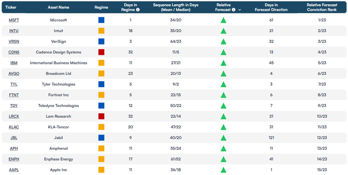Click the Asset Name column header

point(58,7)
